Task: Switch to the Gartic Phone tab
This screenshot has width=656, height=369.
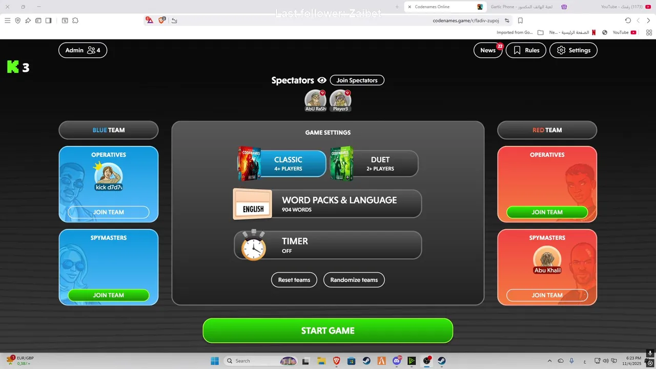Action: click(x=528, y=7)
